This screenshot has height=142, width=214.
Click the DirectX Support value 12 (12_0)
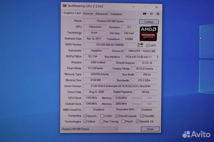point(147,63)
